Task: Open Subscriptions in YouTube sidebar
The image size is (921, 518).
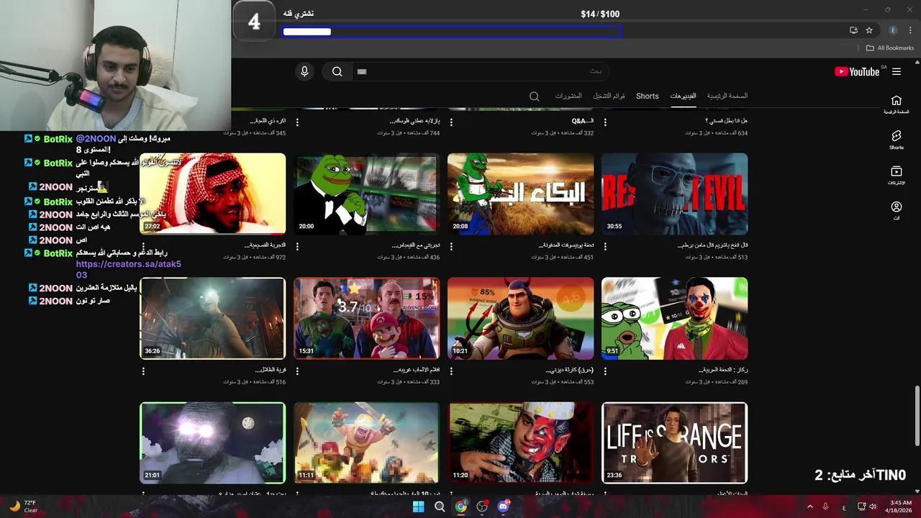Action: (x=897, y=175)
